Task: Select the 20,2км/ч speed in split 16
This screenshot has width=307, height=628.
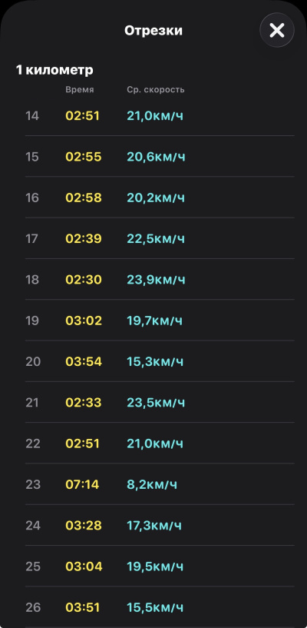Action: [156, 198]
